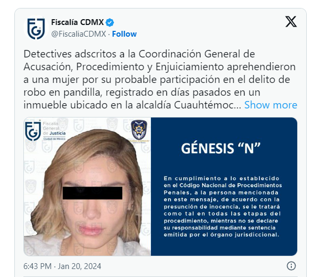This screenshot has height=277, width=311.
Task: Open the X logo link
Action: point(291,21)
